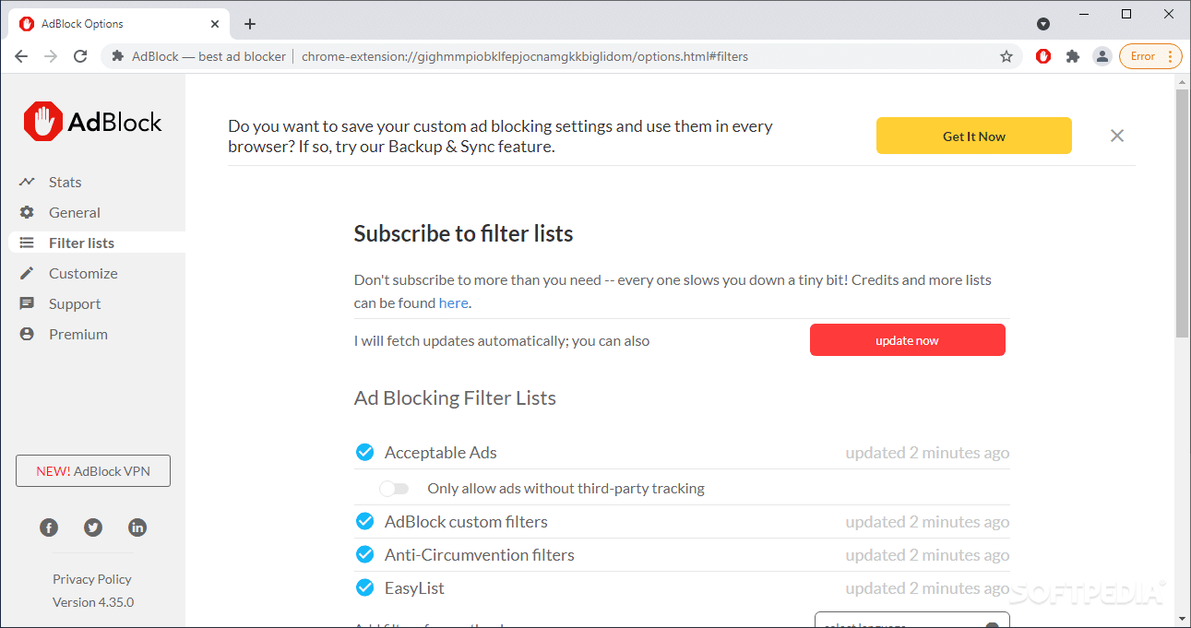Image resolution: width=1191 pixels, height=628 pixels.
Task: Toggle only ads without third-party tracking
Action: 394,488
